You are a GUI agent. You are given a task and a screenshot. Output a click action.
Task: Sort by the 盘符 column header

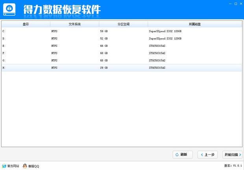26,24
